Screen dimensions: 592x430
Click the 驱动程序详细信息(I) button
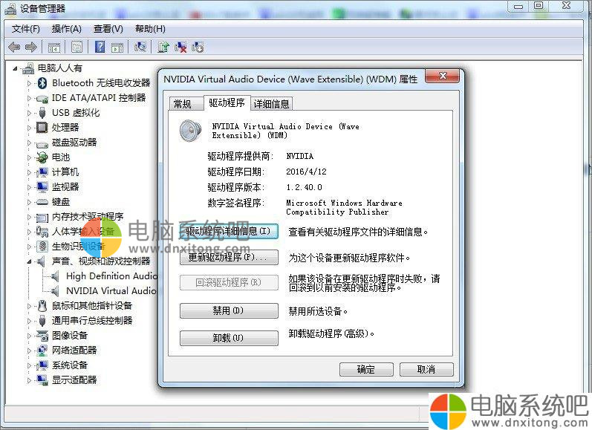point(229,231)
